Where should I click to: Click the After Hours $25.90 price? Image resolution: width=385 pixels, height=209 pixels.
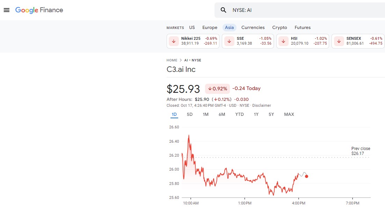pyautogui.click(x=202, y=99)
